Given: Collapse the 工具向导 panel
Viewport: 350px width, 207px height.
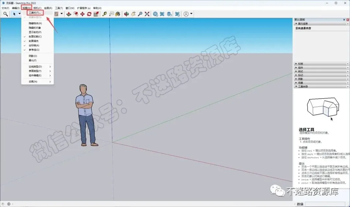Looking at the screenshot, I should [x=297, y=87].
